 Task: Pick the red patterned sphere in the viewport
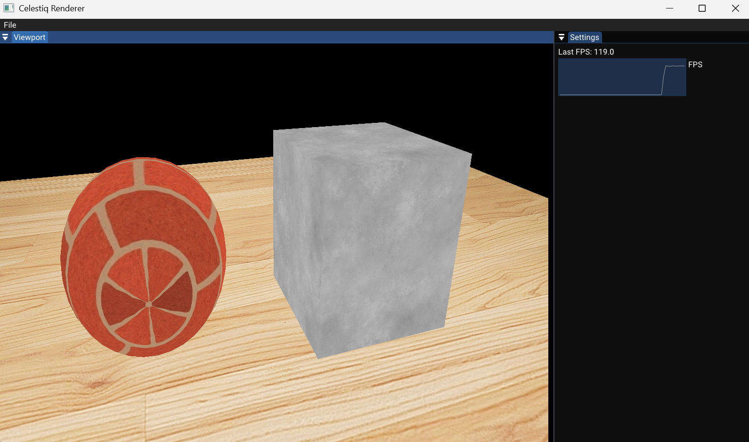click(143, 257)
